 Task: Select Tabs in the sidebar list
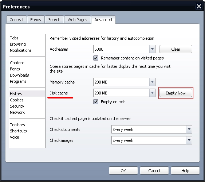point(14,38)
